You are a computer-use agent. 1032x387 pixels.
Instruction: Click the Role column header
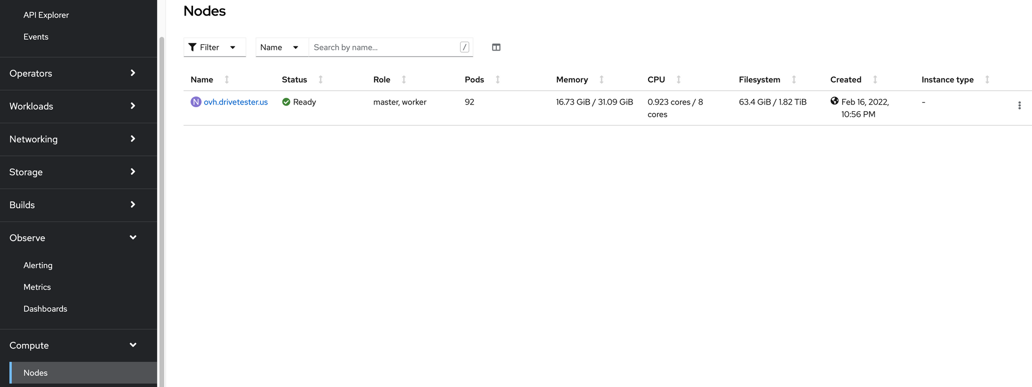pyautogui.click(x=382, y=79)
